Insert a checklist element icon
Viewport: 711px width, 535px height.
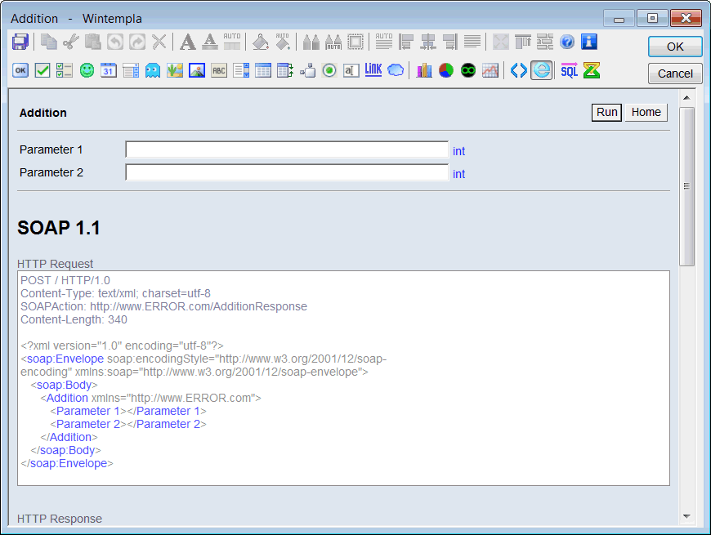pos(65,70)
